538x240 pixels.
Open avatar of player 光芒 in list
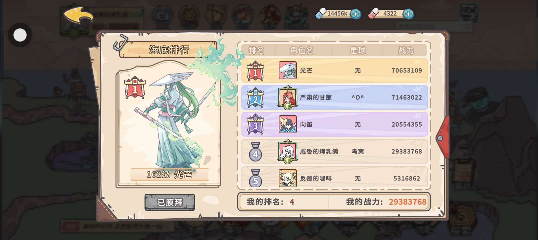pyautogui.click(x=287, y=70)
